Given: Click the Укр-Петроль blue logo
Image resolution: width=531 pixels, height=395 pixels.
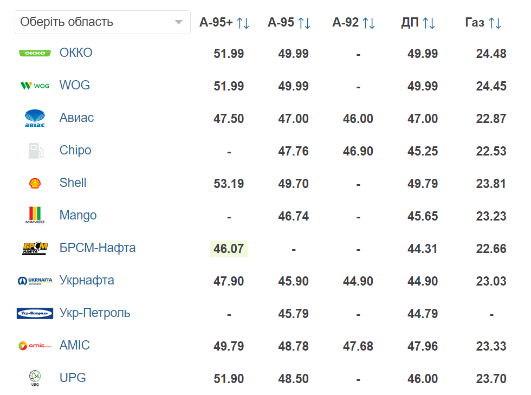Looking at the screenshot, I should coord(35,313).
